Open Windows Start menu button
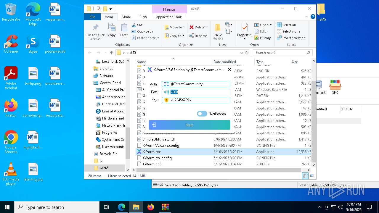This screenshot has width=379, height=213. pos(7,207)
